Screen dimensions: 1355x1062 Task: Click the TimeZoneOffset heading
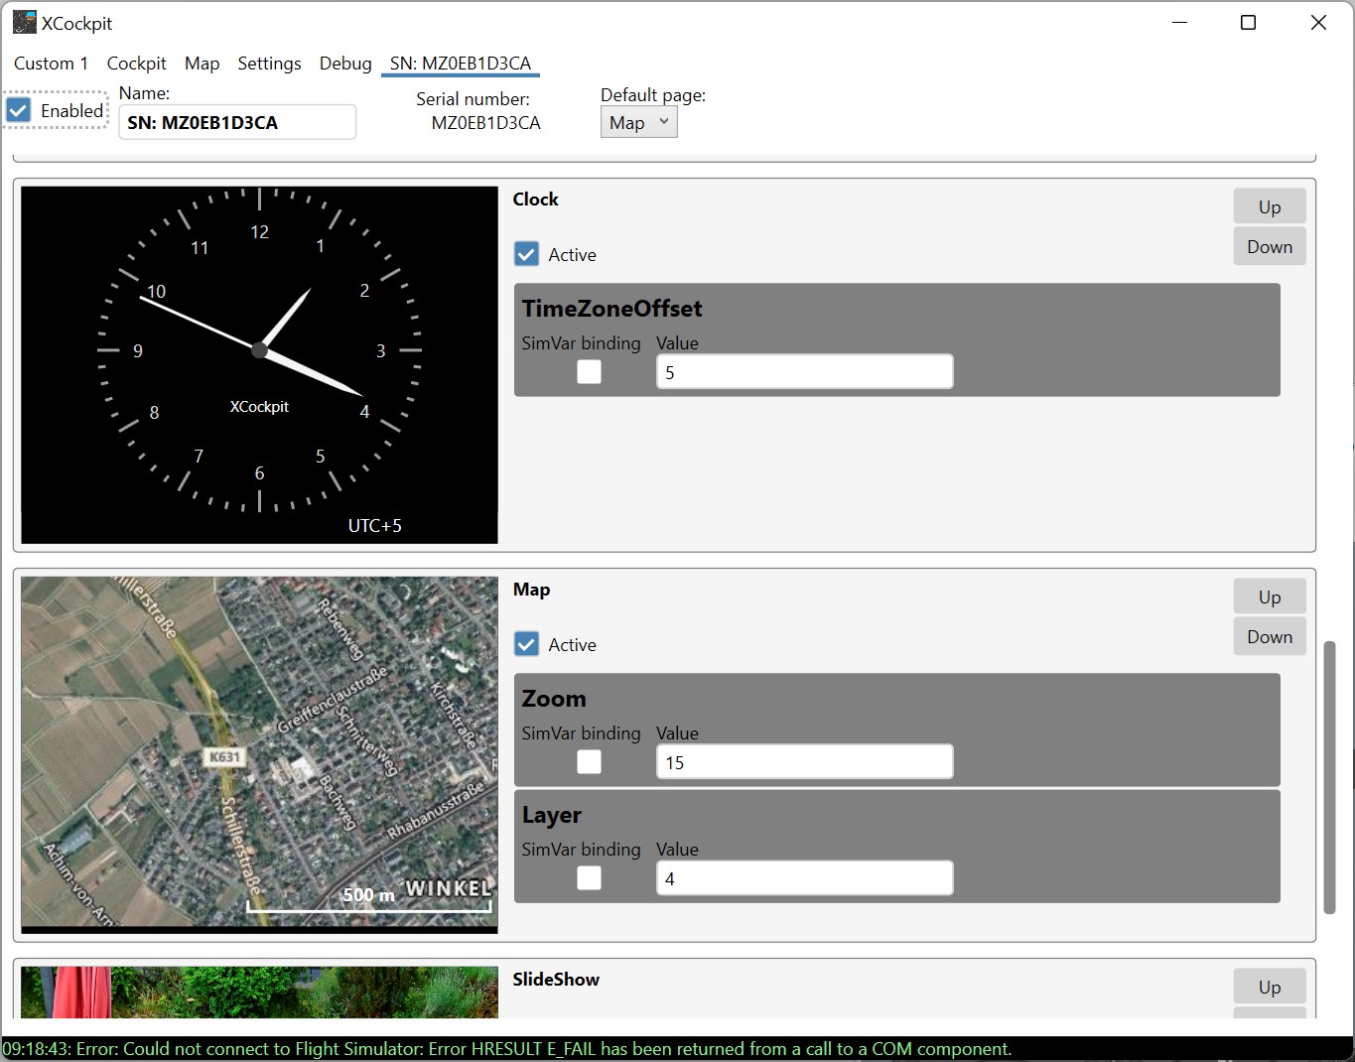(611, 309)
